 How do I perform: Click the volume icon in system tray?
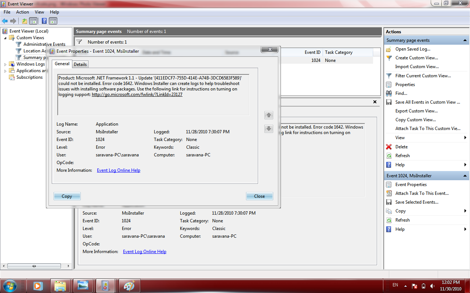click(432, 286)
